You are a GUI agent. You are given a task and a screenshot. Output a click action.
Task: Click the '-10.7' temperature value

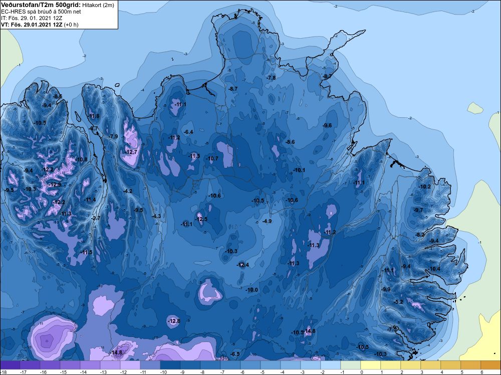tap(212, 158)
